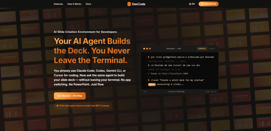
Task: Click the ~/projects/DexCode path in status bar
Action: (x=176, y=91)
